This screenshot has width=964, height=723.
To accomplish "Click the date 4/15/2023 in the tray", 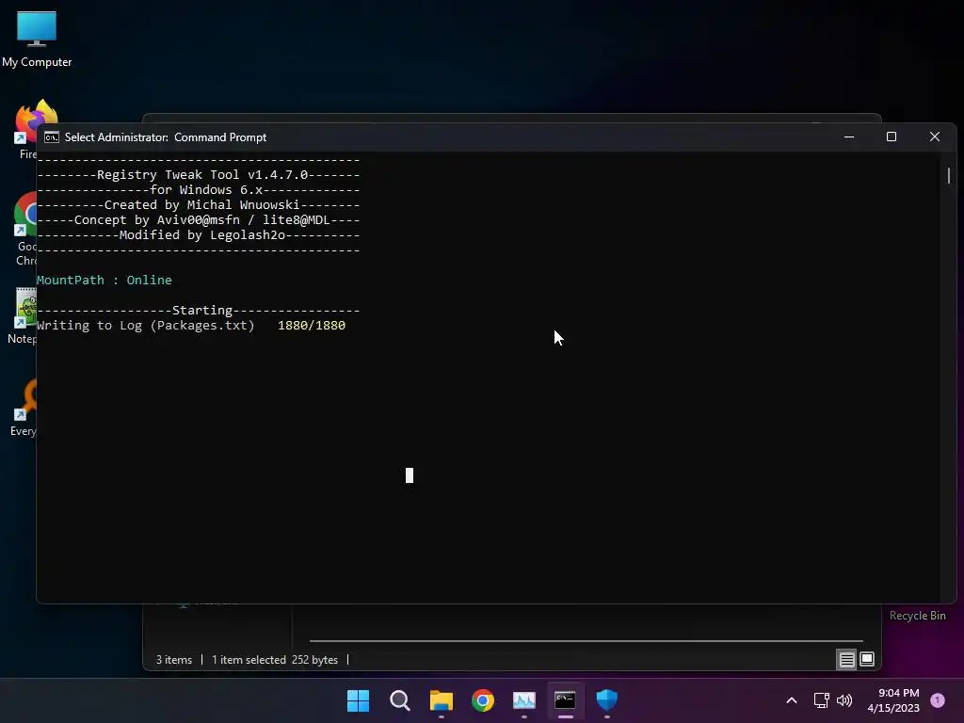I will [x=893, y=708].
